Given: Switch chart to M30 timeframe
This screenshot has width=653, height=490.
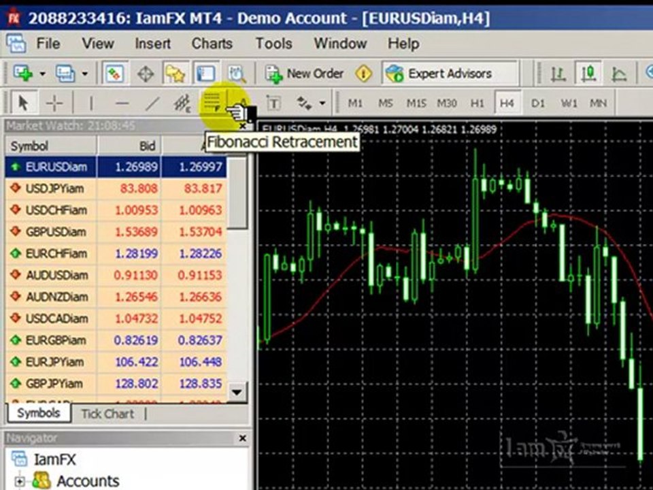Looking at the screenshot, I should tap(447, 103).
